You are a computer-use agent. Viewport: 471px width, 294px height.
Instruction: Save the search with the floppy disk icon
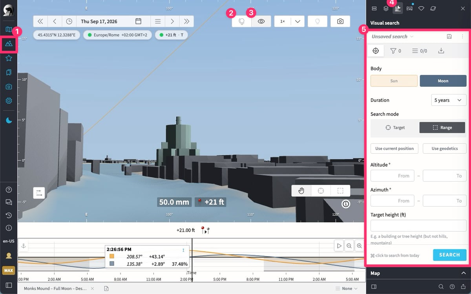coord(449,36)
